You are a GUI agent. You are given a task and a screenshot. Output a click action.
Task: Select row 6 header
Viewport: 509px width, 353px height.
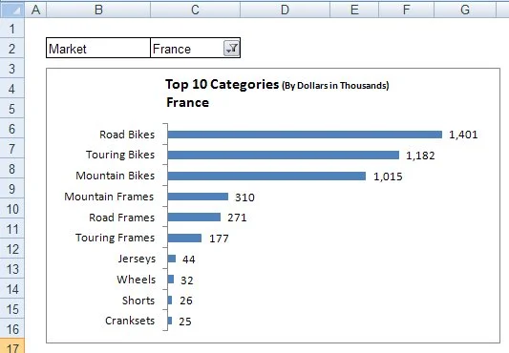[x=12, y=129]
